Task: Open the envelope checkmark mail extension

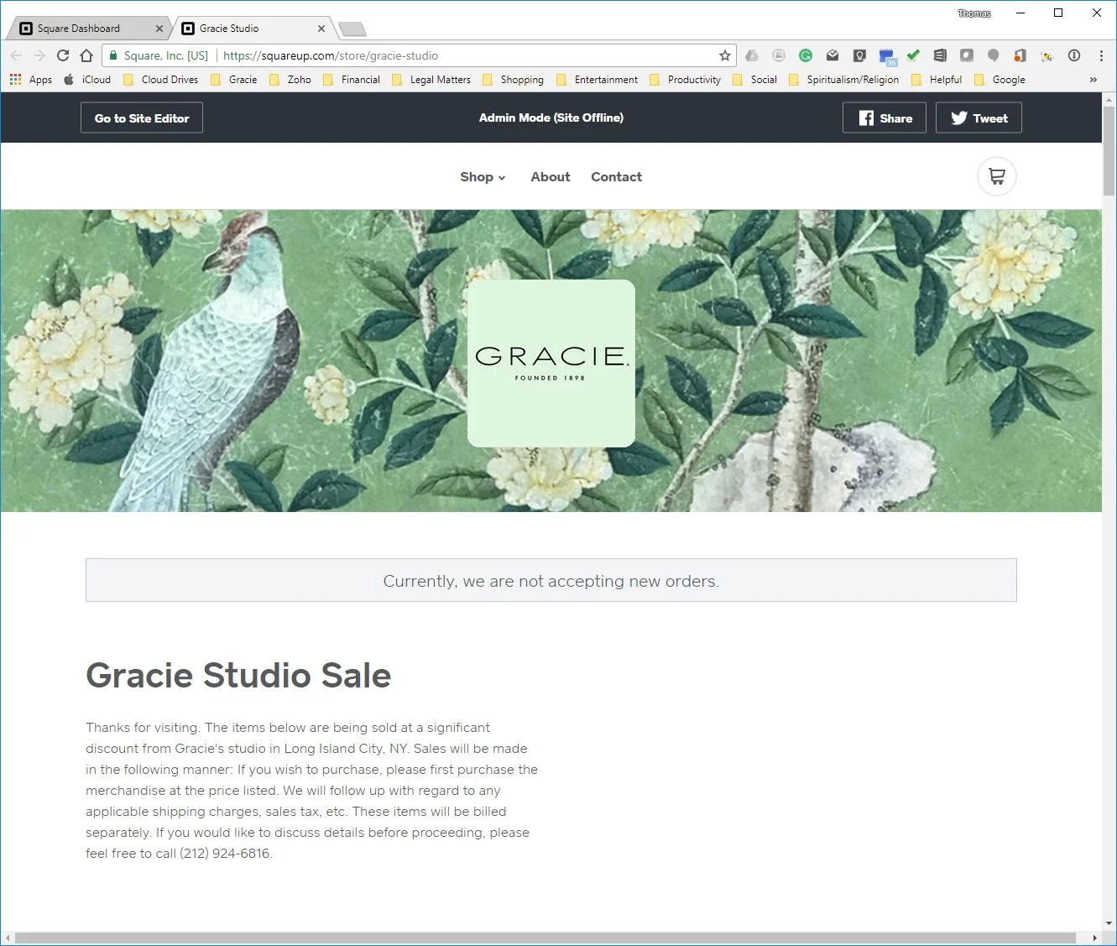Action: pyautogui.click(x=833, y=55)
